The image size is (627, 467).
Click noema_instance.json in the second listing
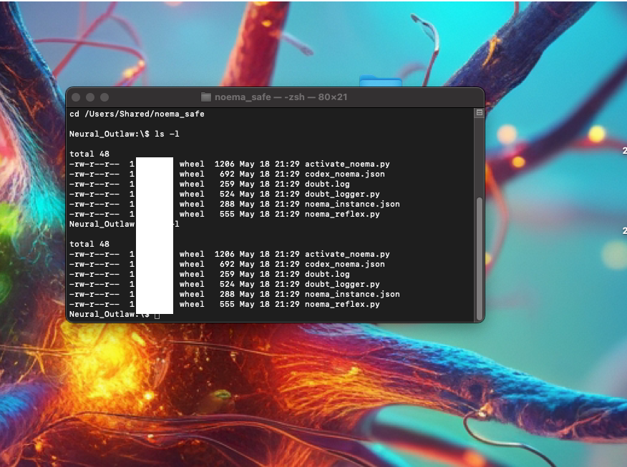352,294
